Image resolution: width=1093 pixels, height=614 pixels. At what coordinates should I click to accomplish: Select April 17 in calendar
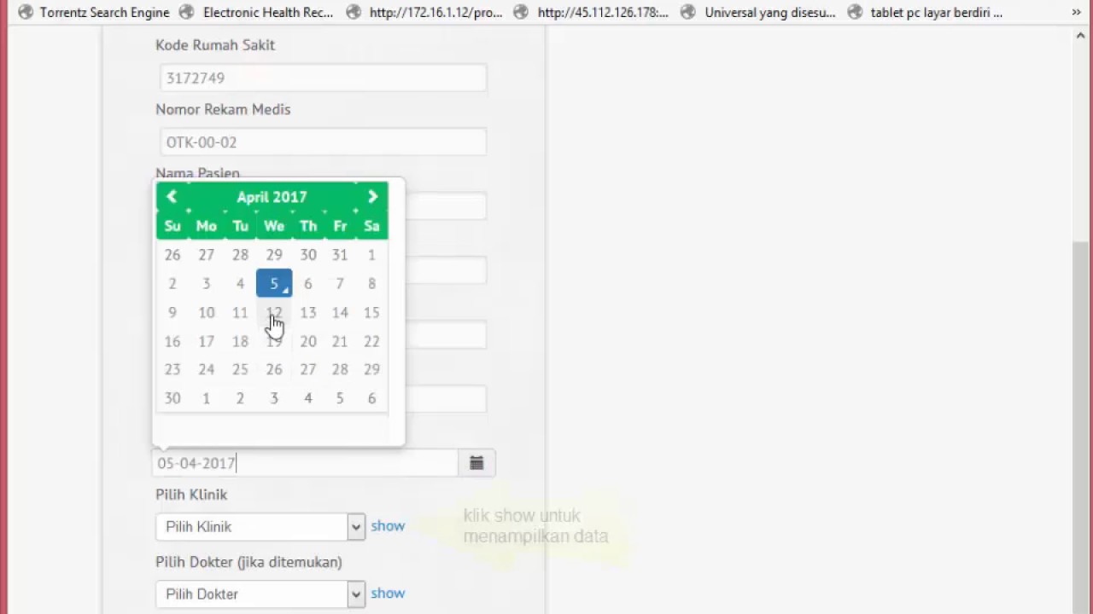[207, 341]
